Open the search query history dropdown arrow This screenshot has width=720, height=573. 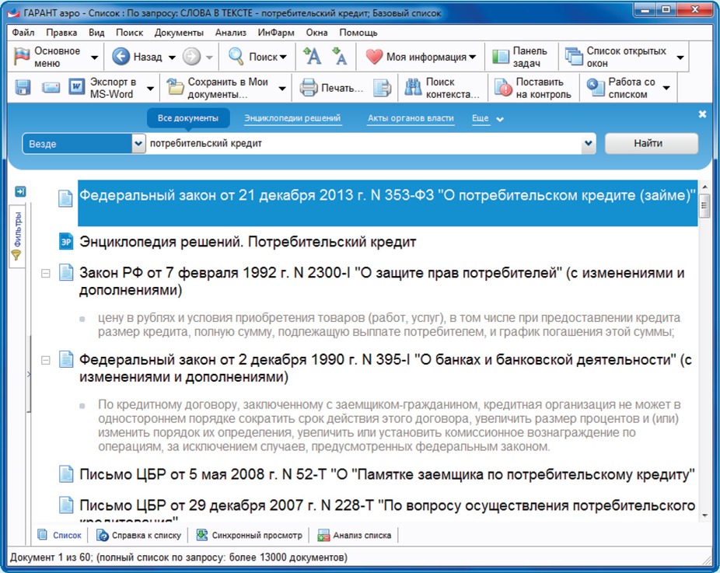(x=589, y=144)
